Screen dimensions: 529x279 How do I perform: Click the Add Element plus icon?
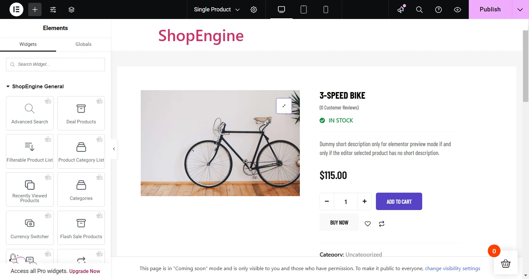click(35, 9)
